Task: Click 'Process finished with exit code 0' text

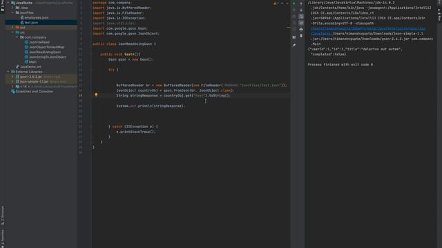Action: tap(340, 65)
